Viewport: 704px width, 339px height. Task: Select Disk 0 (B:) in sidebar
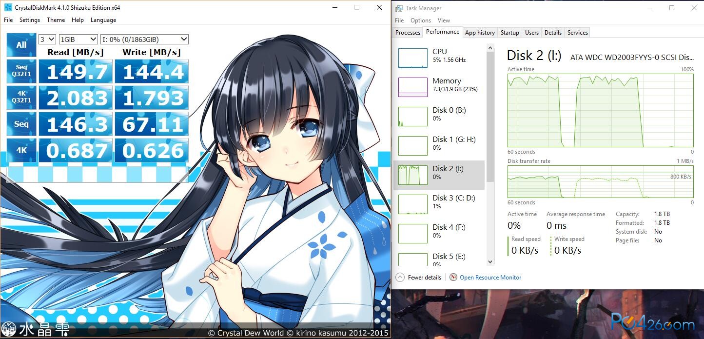coord(439,117)
